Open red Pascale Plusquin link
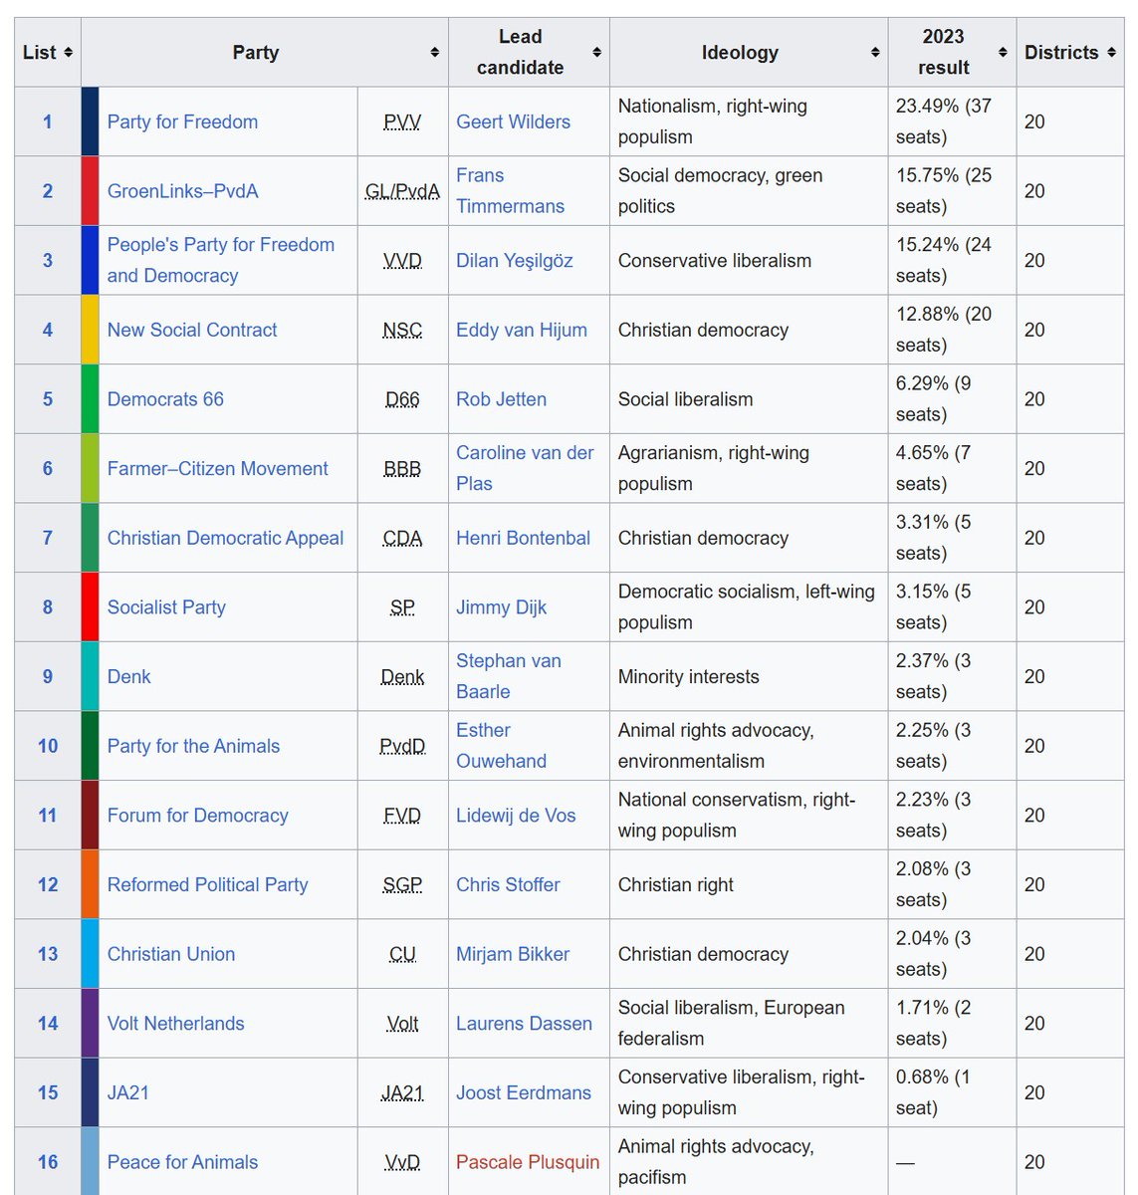The height and width of the screenshot is (1195, 1138). pos(528,1162)
